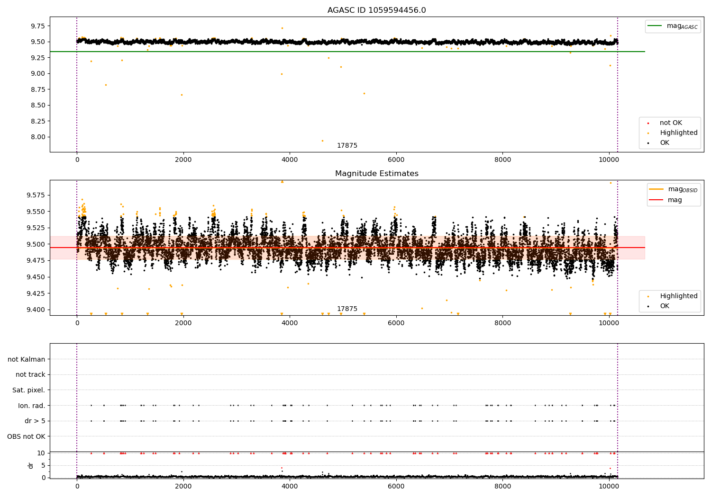Click the 8.00 y-axis tick label
The image size is (711, 497).
[x=37, y=137]
